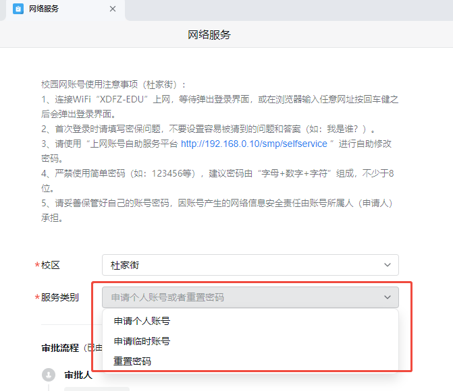This screenshot has height=391, width=453.
Task: Click the 网络服务 tab favicon icon
Action: point(18,9)
